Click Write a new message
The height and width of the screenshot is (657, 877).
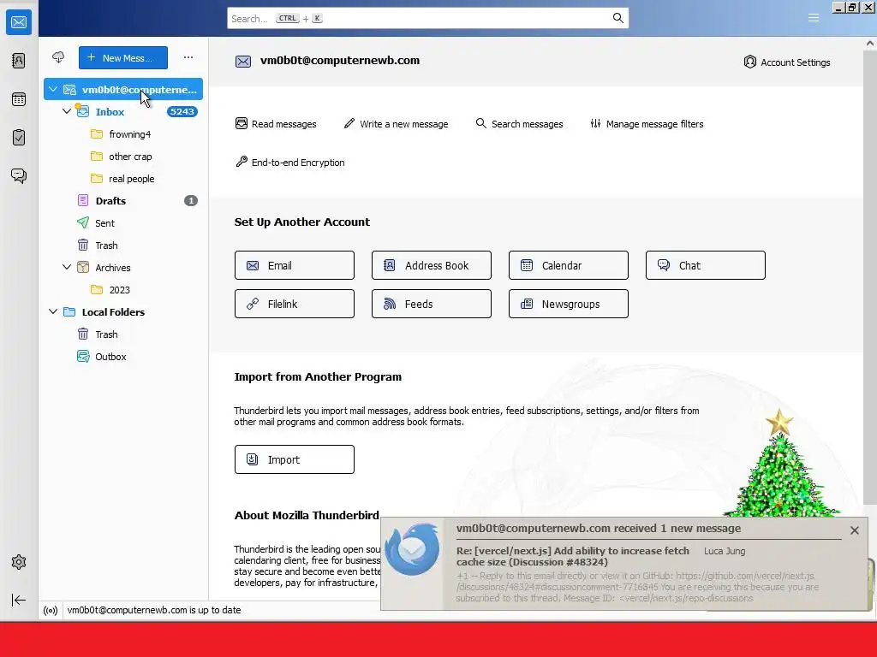point(396,123)
